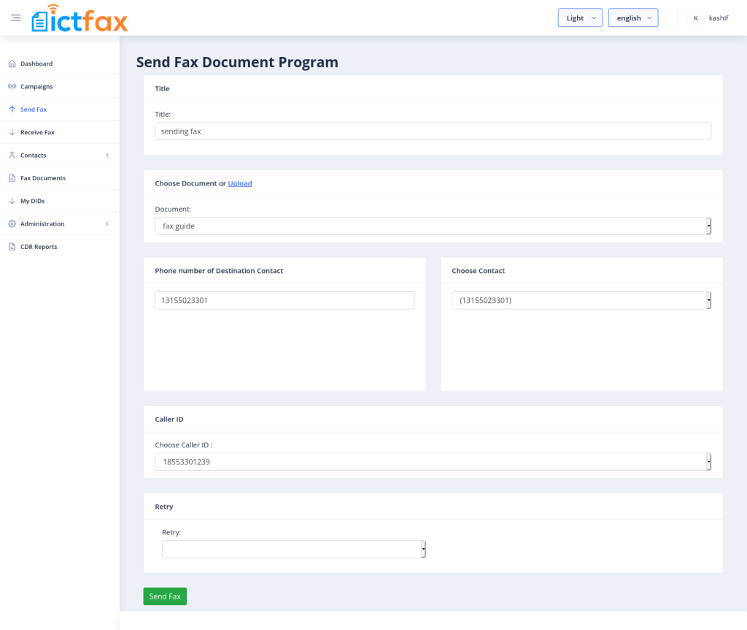Image resolution: width=747 pixels, height=630 pixels.
Task: Open the kashif user menu
Action: [719, 18]
